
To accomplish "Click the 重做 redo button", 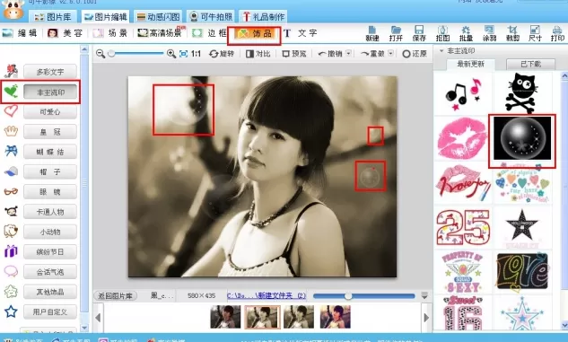I will 372,54.
